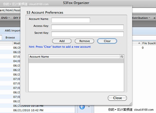Switch to the AWS Import tab
Viewport: 156px width, 113px height.
[12, 30]
